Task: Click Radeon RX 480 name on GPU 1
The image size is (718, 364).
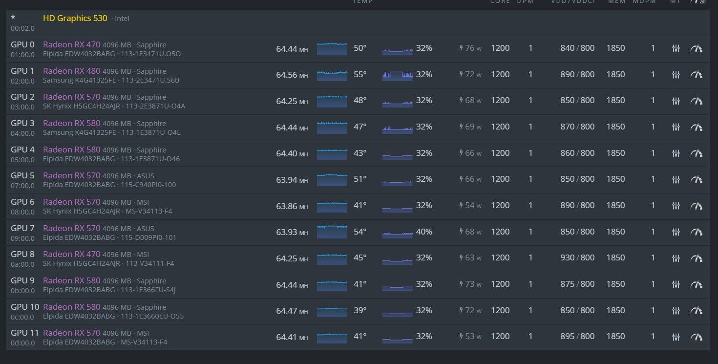Action: (71, 71)
